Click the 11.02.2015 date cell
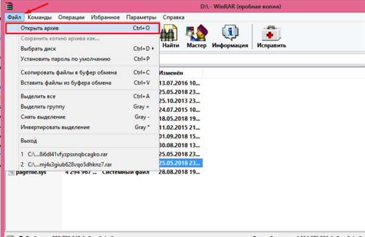 [x=179, y=127]
